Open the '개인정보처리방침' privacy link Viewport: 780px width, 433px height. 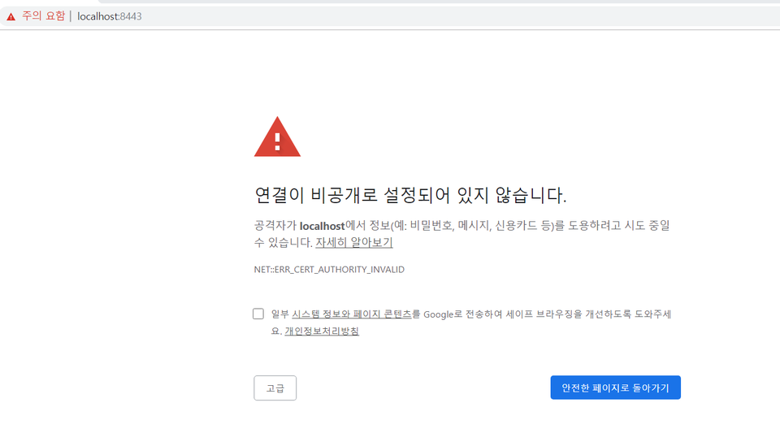pos(322,331)
